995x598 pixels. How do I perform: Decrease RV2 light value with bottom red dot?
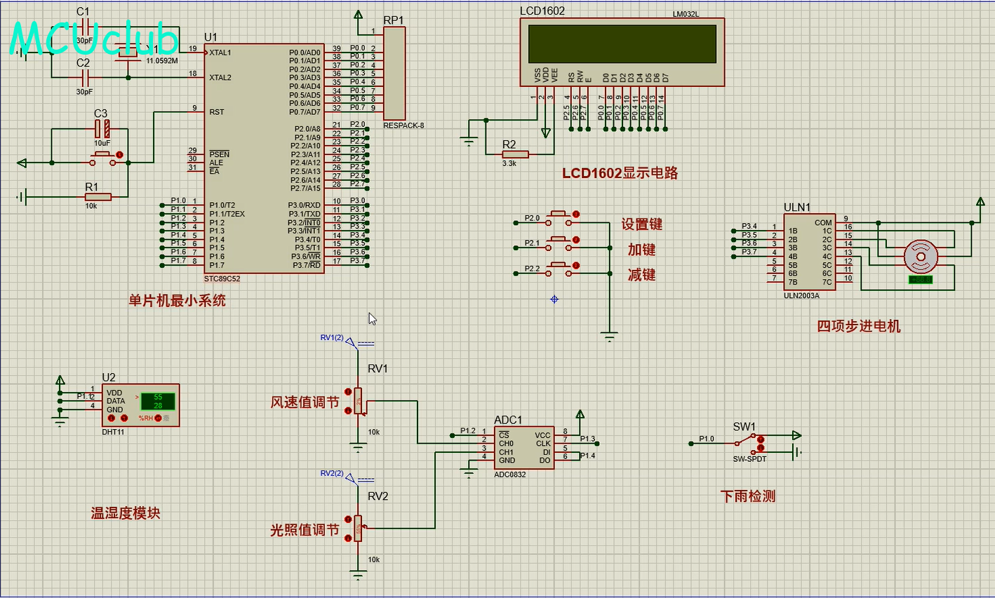tap(348, 536)
